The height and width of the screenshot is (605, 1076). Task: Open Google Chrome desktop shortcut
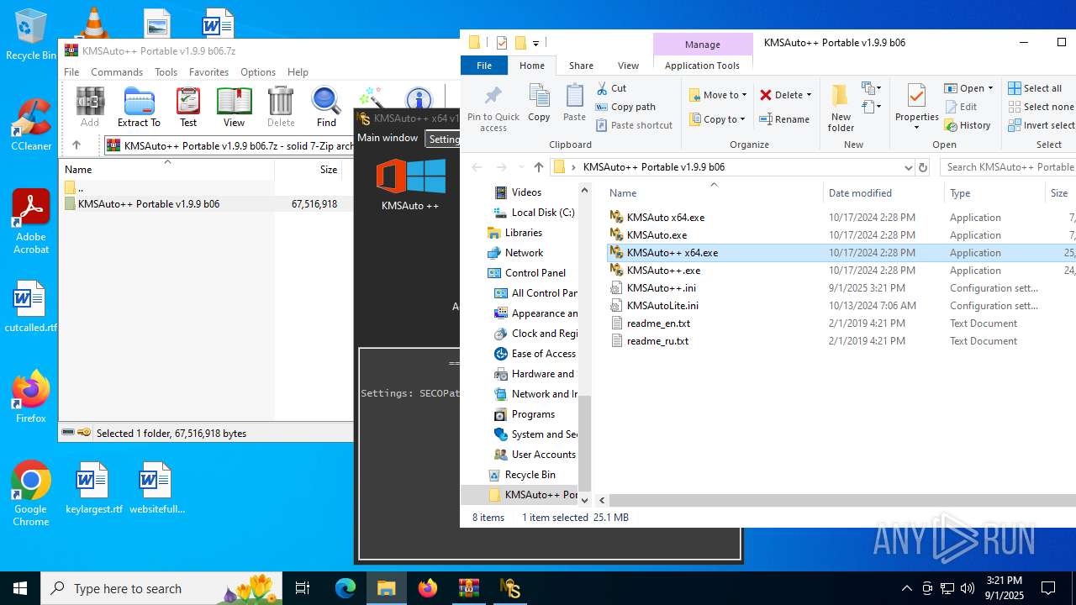tap(31, 494)
